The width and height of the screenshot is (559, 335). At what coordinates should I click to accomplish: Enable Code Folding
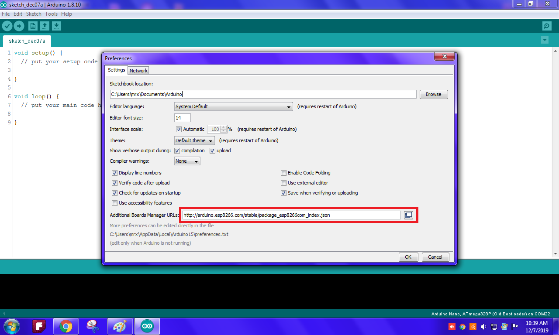(x=283, y=173)
